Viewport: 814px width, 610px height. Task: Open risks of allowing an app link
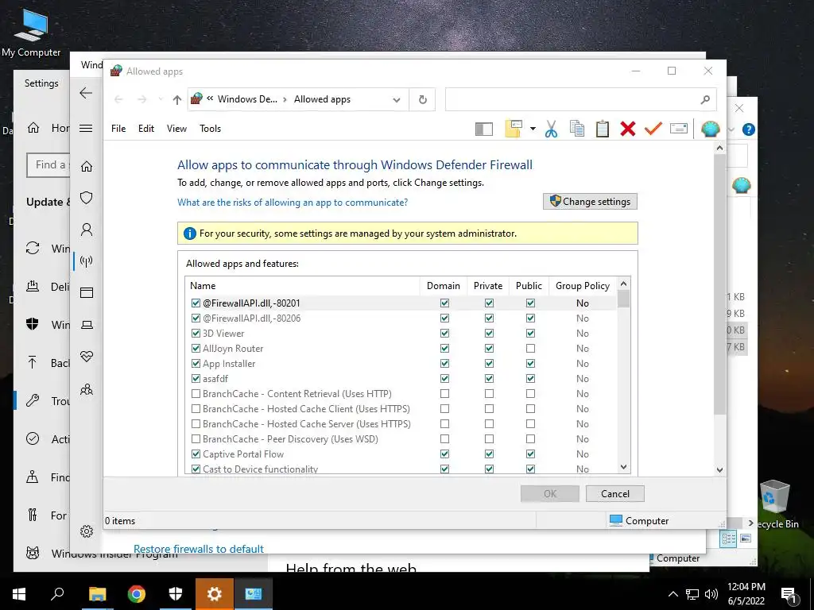point(293,203)
